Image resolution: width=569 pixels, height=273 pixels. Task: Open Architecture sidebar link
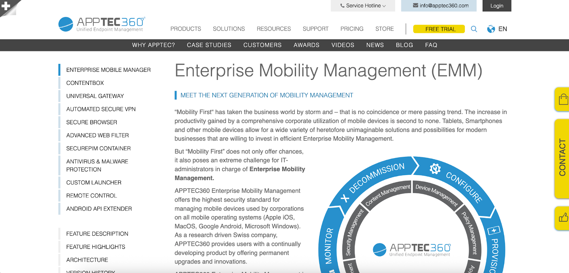click(87, 260)
